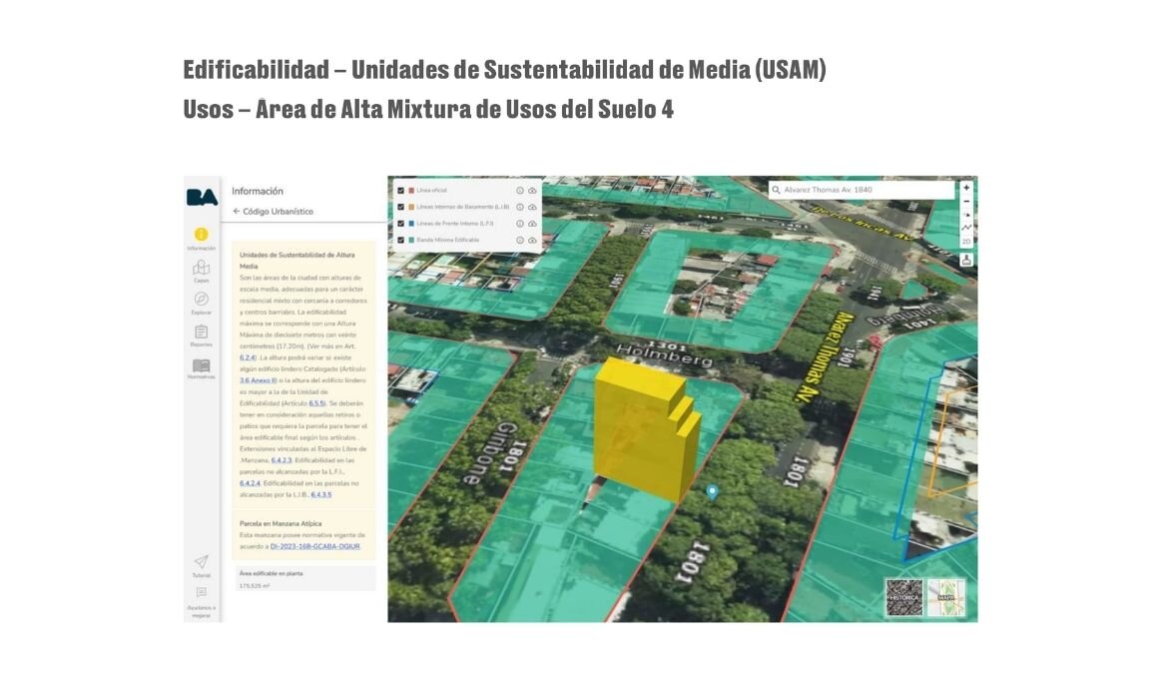This screenshot has height=675, width=1161.
Task: Open the Explorar compass icon
Action: pos(201,300)
